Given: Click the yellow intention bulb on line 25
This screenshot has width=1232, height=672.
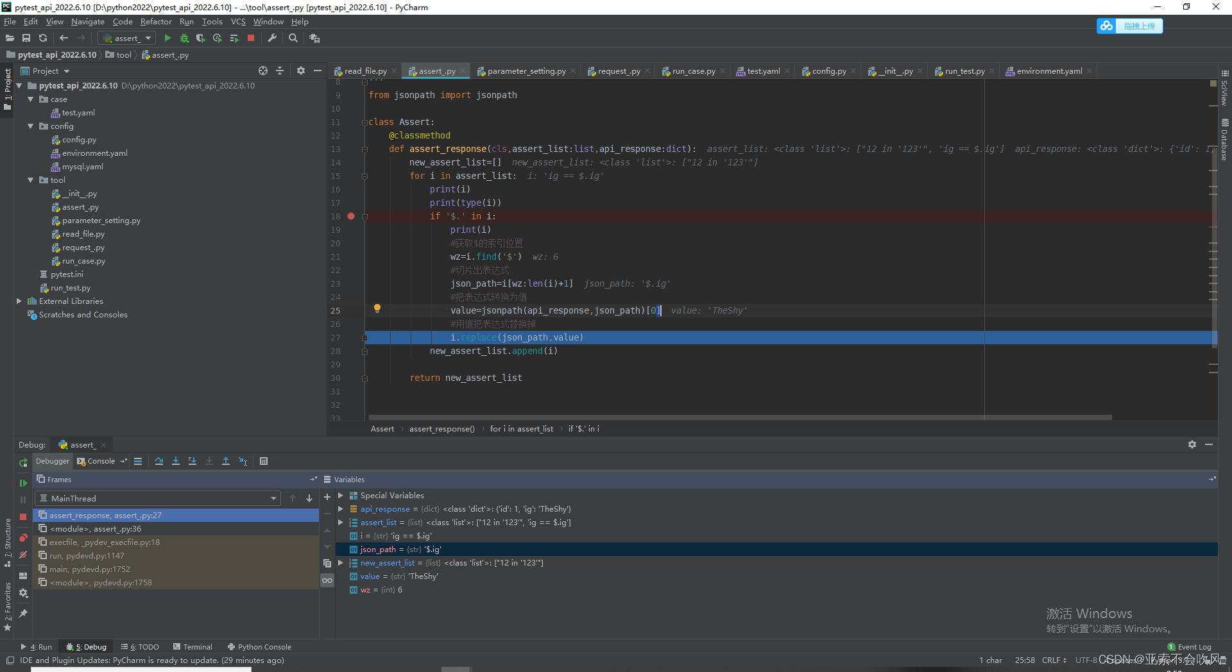Looking at the screenshot, I should coord(377,308).
